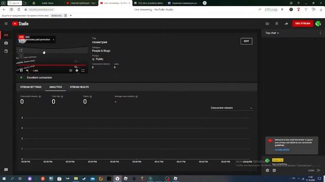Select the ANALYTICS tab
Image resolution: width=325 pixels, height=182 pixels.
click(55, 87)
